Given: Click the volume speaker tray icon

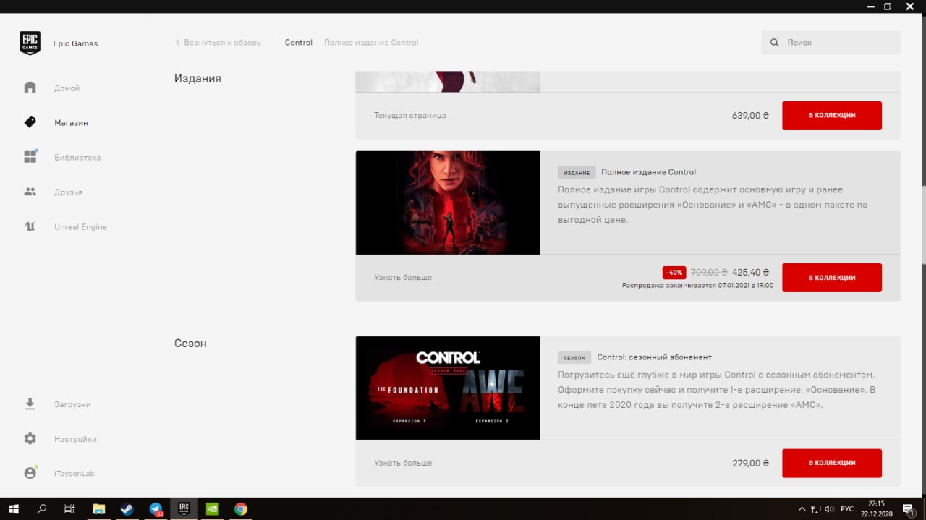Looking at the screenshot, I should click(829, 508).
